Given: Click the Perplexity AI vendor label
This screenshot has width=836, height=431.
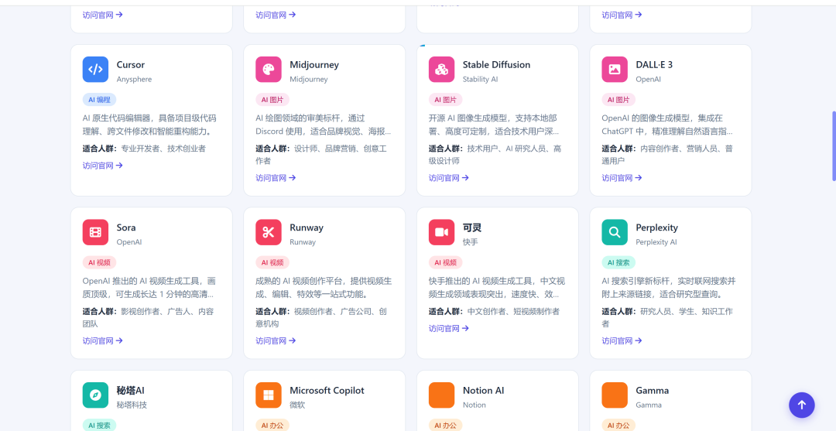Looking at the screenshot, I should pos(656,242).
